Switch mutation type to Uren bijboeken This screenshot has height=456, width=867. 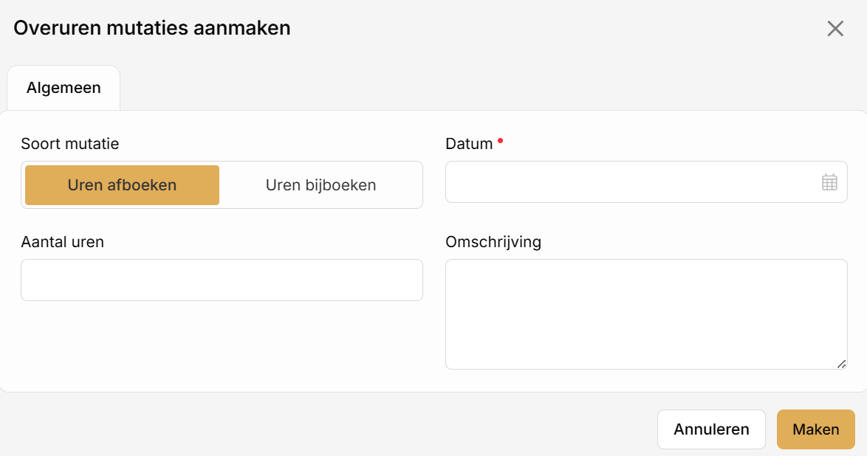321,185
